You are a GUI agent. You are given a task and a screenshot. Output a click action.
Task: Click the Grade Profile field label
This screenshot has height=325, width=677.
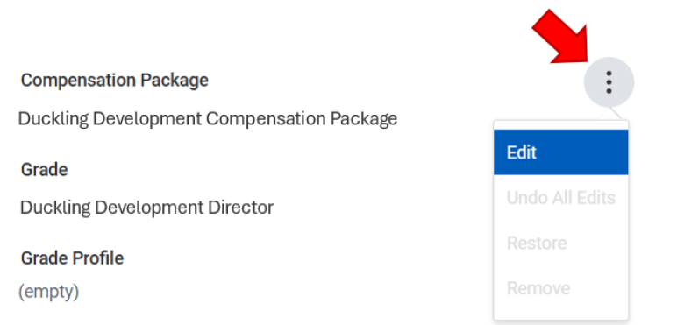click(x=73, y=258)
